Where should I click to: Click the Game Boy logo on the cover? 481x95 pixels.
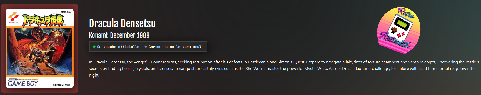click(x=23, y=84)
